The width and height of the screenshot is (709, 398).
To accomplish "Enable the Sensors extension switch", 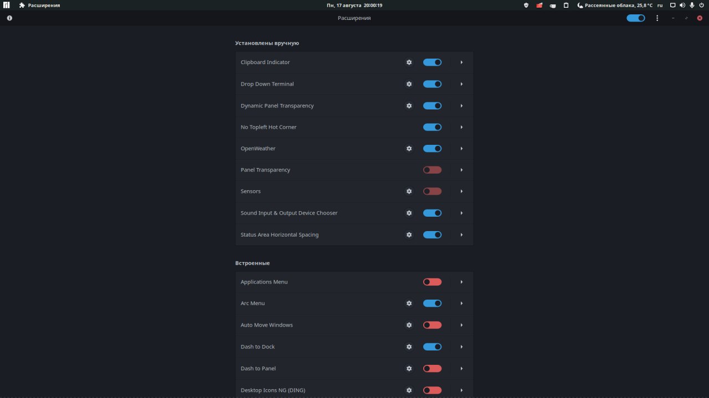I will (432, 191).
